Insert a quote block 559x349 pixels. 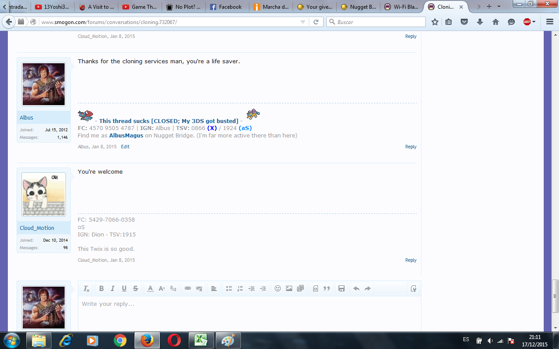[327, 288]
